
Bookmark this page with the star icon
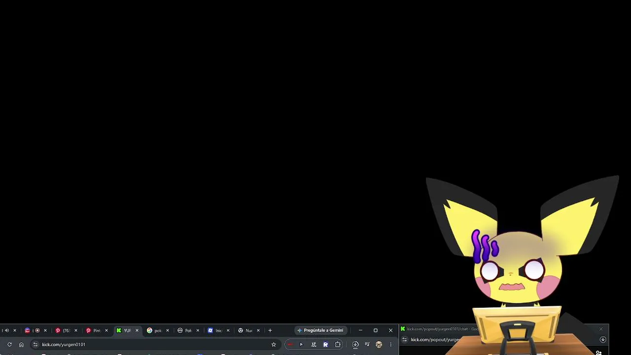tap(274, 345)
